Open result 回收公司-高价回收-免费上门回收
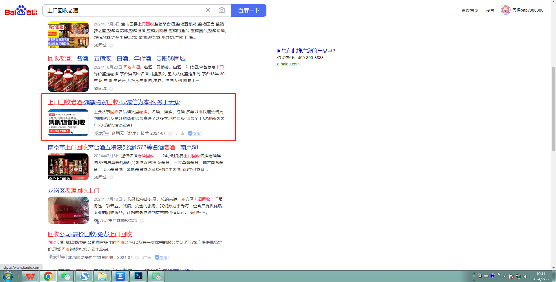 tap(90, 234)
